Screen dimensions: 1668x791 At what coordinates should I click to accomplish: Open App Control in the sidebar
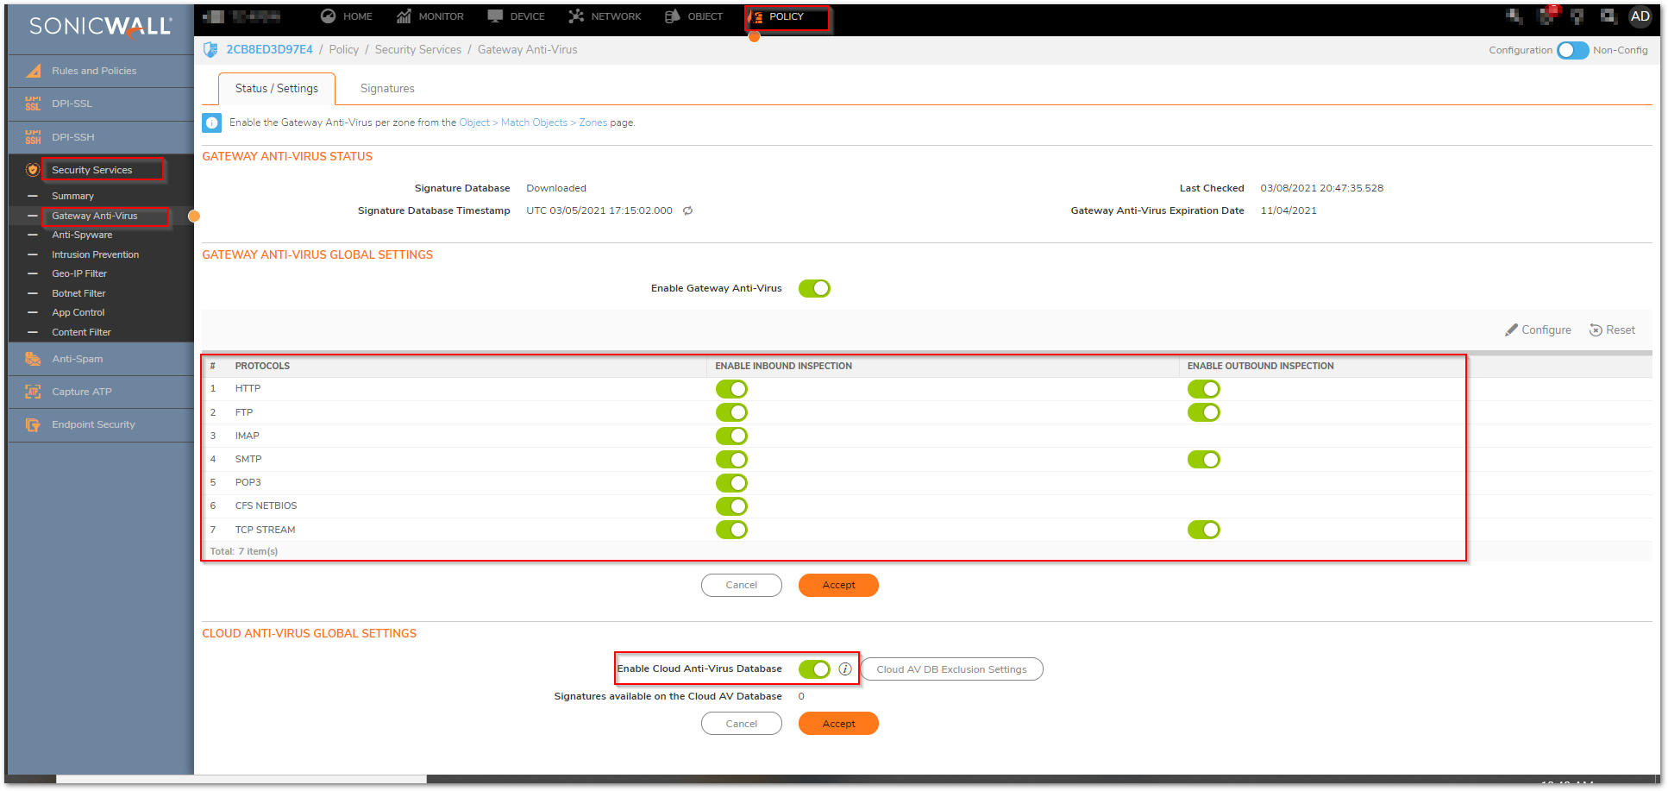[78, 312]
